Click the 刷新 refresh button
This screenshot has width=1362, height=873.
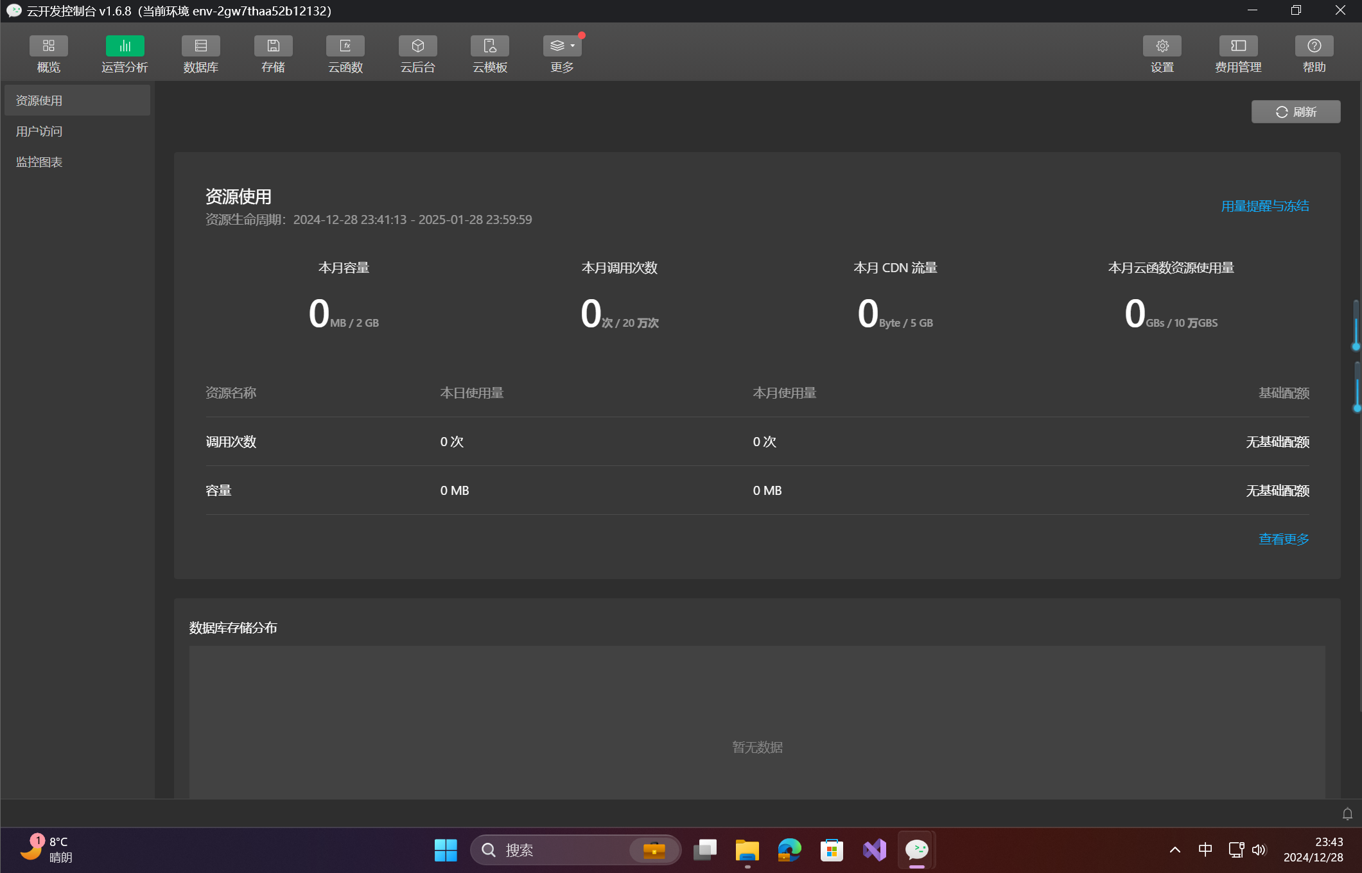1296,112
